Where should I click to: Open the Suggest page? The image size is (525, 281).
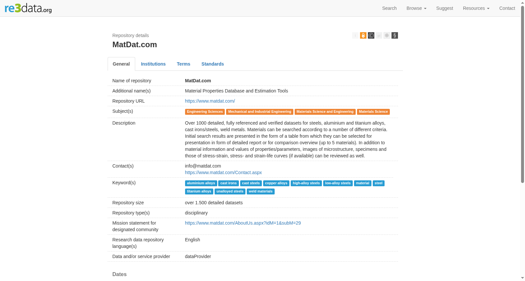(x=445, y=8)
